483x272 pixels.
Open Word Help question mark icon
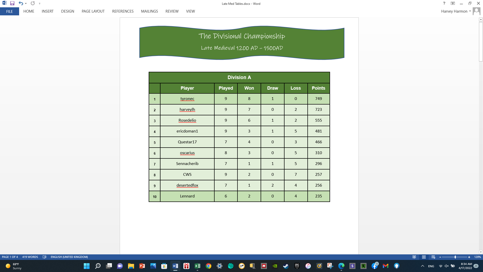[x=444, y=4]
